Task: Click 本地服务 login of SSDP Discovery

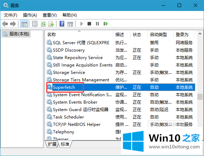Action: (184, 50)
